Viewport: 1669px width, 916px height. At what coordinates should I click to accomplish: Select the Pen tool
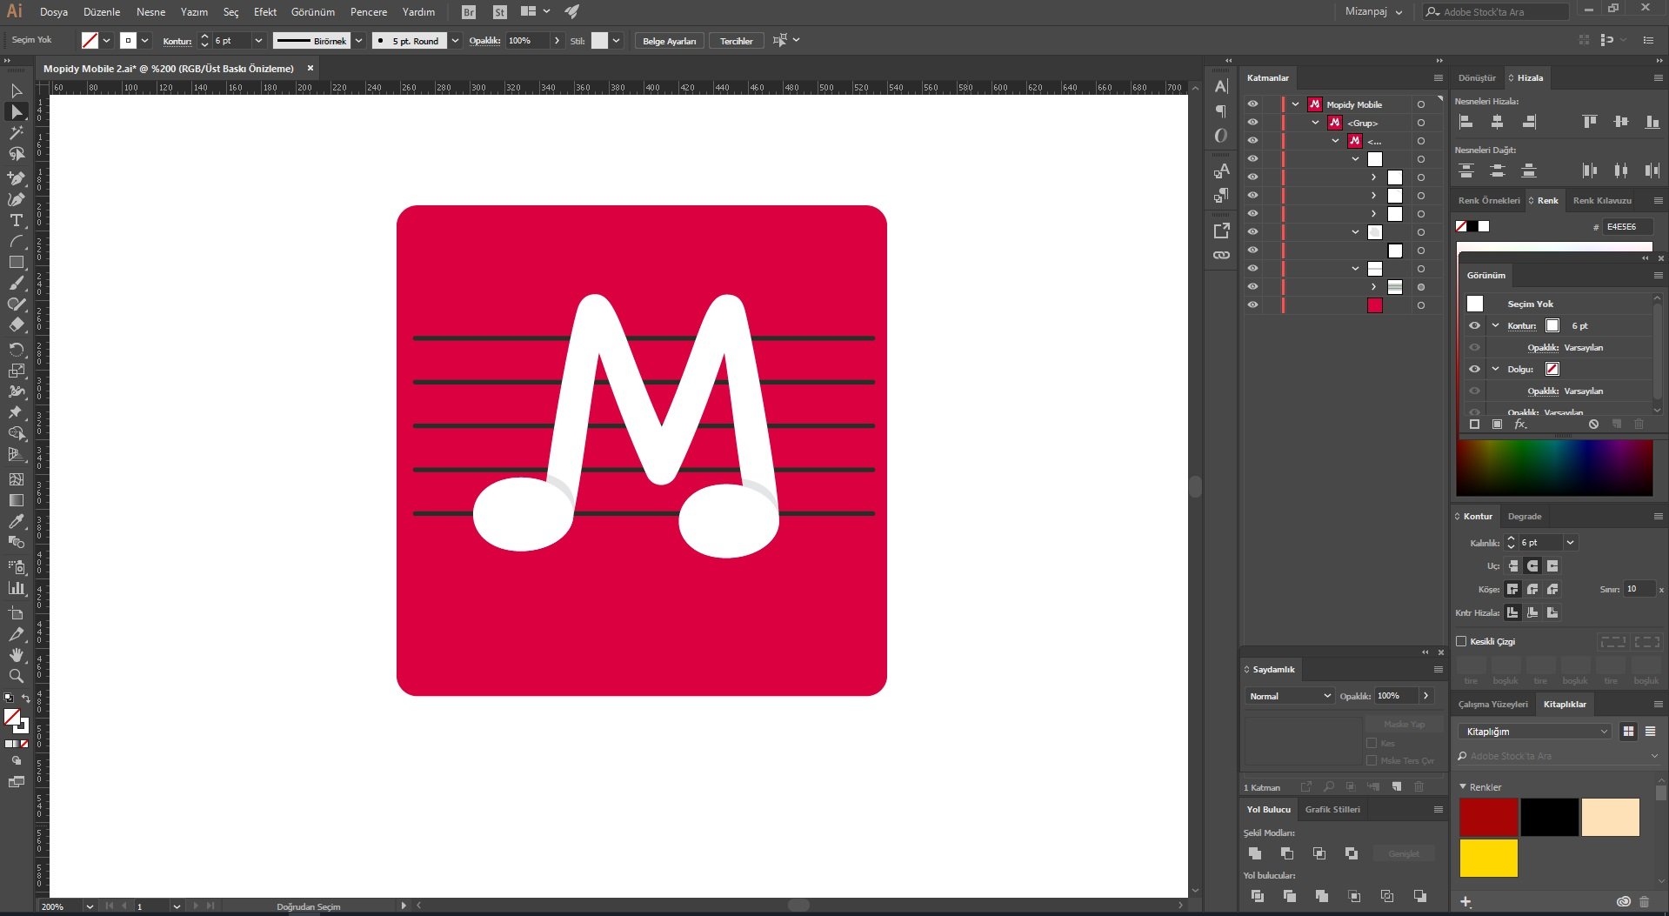pos(17,178)
